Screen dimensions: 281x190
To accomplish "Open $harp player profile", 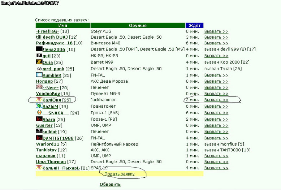I will coord(49,119).
